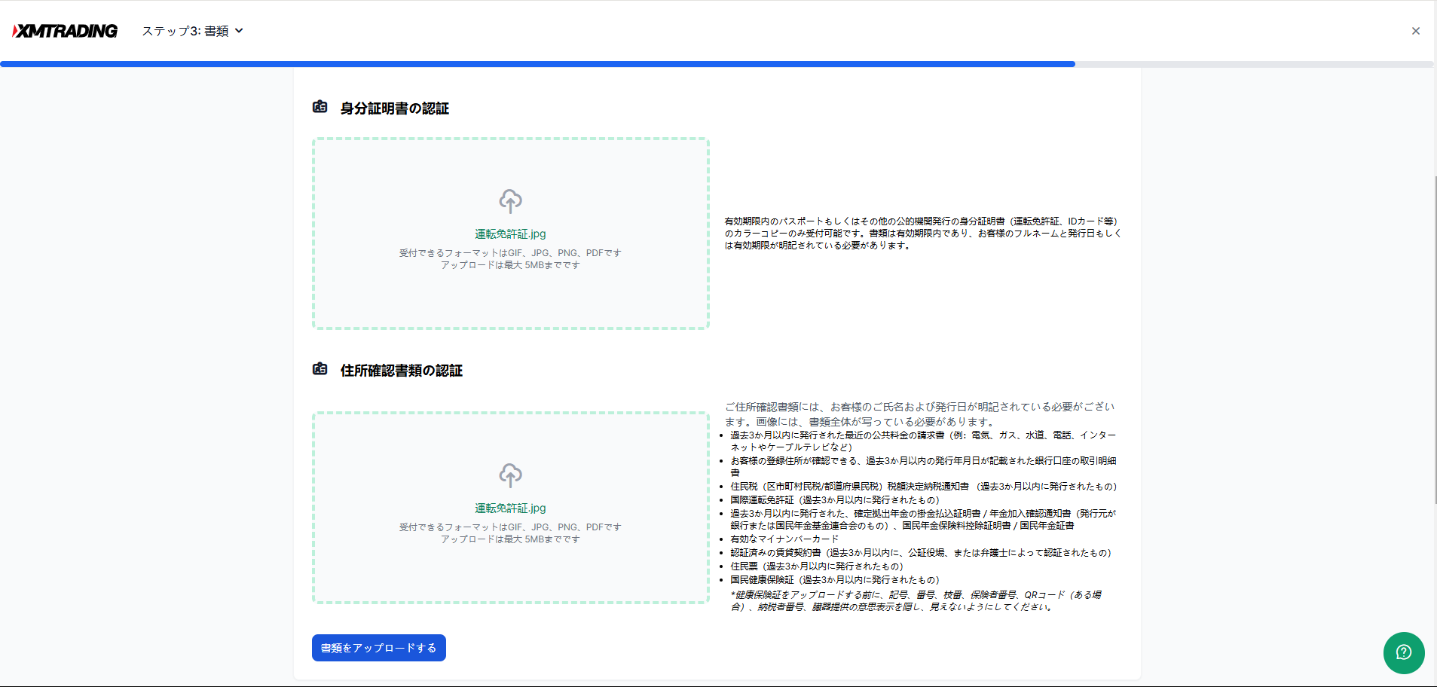Image resolution: width=1437 pixels, height=687 pixels.
Task: Click the ID card icon beside 住所確認書類の認証
Action: tap(320, 369)
